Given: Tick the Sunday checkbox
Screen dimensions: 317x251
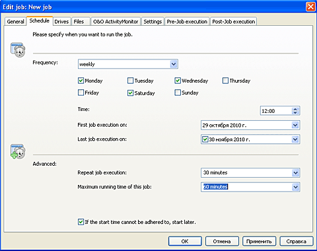Looking at the screenshot, I should pos(178,92).
